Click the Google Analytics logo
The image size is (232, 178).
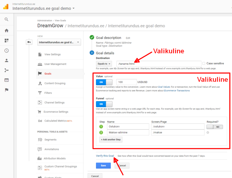pos(5,6)
